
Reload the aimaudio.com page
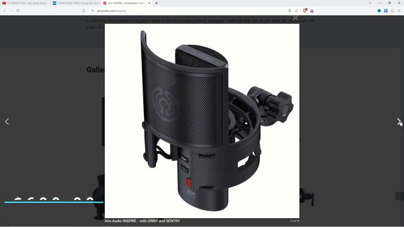(18, 11)
